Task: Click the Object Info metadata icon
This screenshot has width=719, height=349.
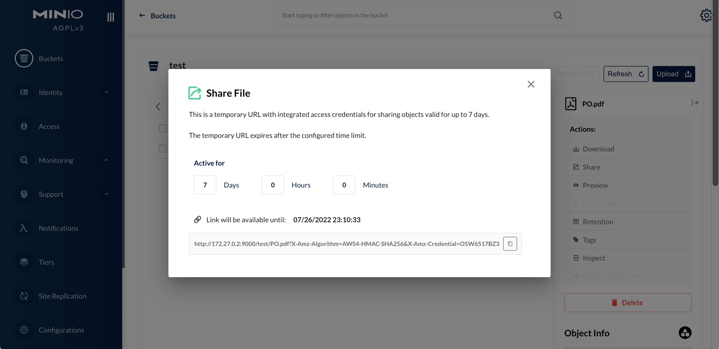Action: pos(685,332)
